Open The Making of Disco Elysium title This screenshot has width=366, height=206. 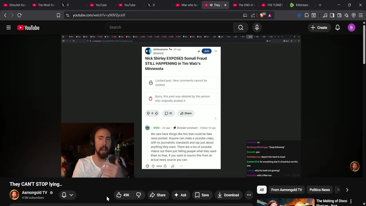pos(332,202)
